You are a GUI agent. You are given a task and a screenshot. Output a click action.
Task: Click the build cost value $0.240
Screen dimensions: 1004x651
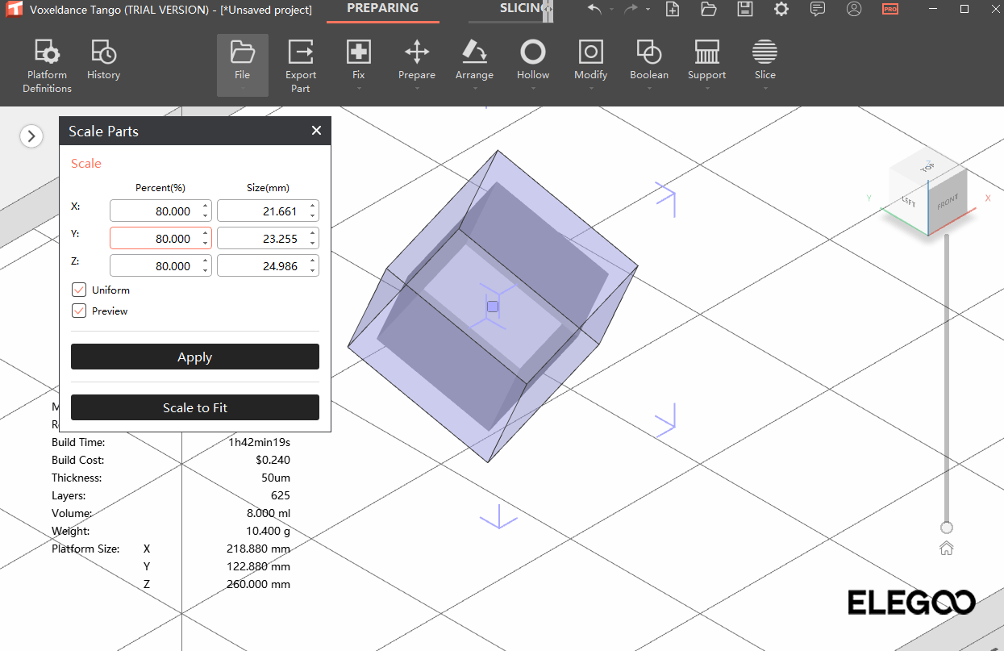click(273, 460)
